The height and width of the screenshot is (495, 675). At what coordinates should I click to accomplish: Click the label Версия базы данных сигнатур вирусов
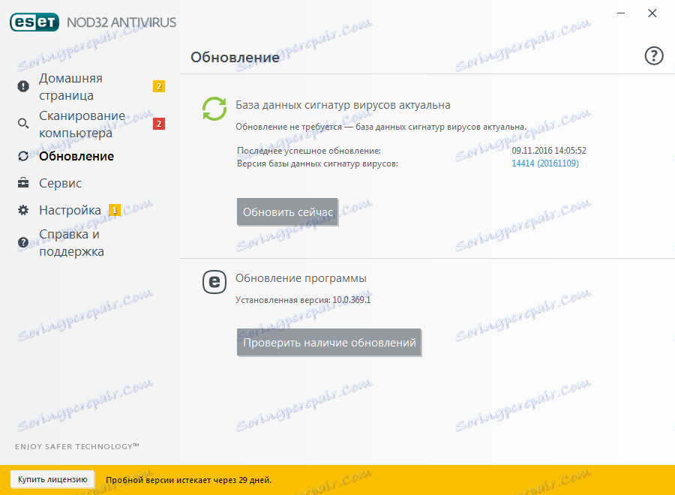click(x=317, y=163)
